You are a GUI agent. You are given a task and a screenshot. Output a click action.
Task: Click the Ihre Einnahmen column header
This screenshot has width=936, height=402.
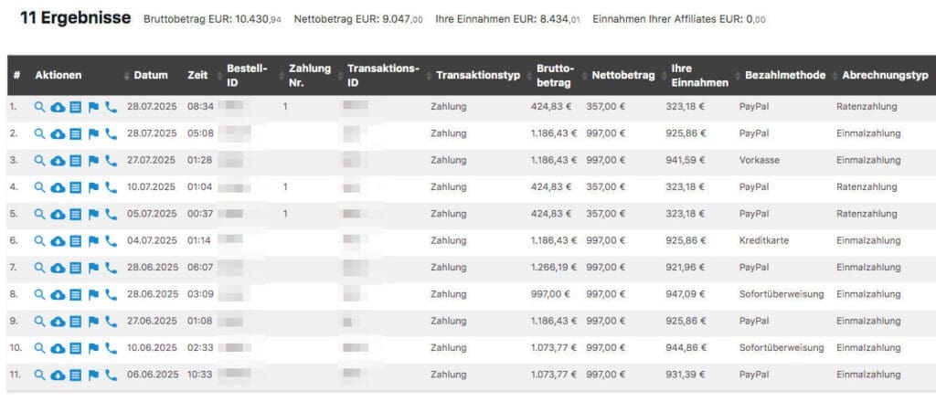pos(699,76)
